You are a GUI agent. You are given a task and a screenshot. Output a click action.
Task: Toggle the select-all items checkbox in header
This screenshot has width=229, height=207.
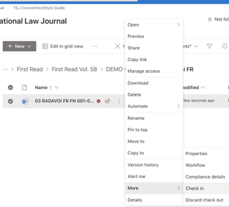tap(10, 88)
